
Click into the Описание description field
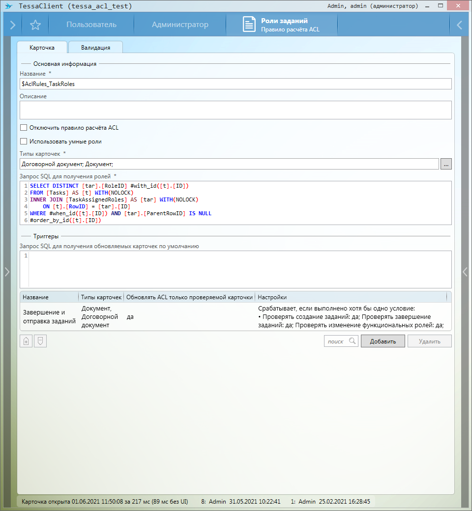click(235, 110)
